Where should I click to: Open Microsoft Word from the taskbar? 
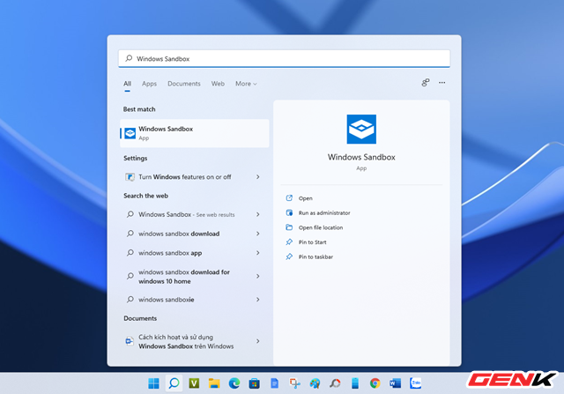tap(396, 383)
